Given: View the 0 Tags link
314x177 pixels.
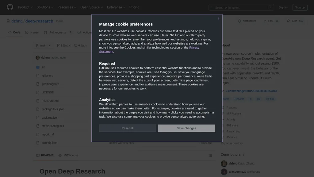Looking at the screenshot, I should pyautogui.click(x=81, y=45).
